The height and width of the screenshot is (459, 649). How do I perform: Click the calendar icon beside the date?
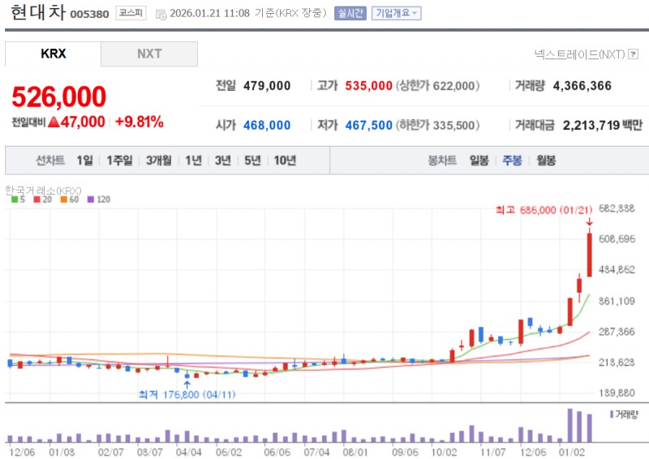(x=161, y=15)
